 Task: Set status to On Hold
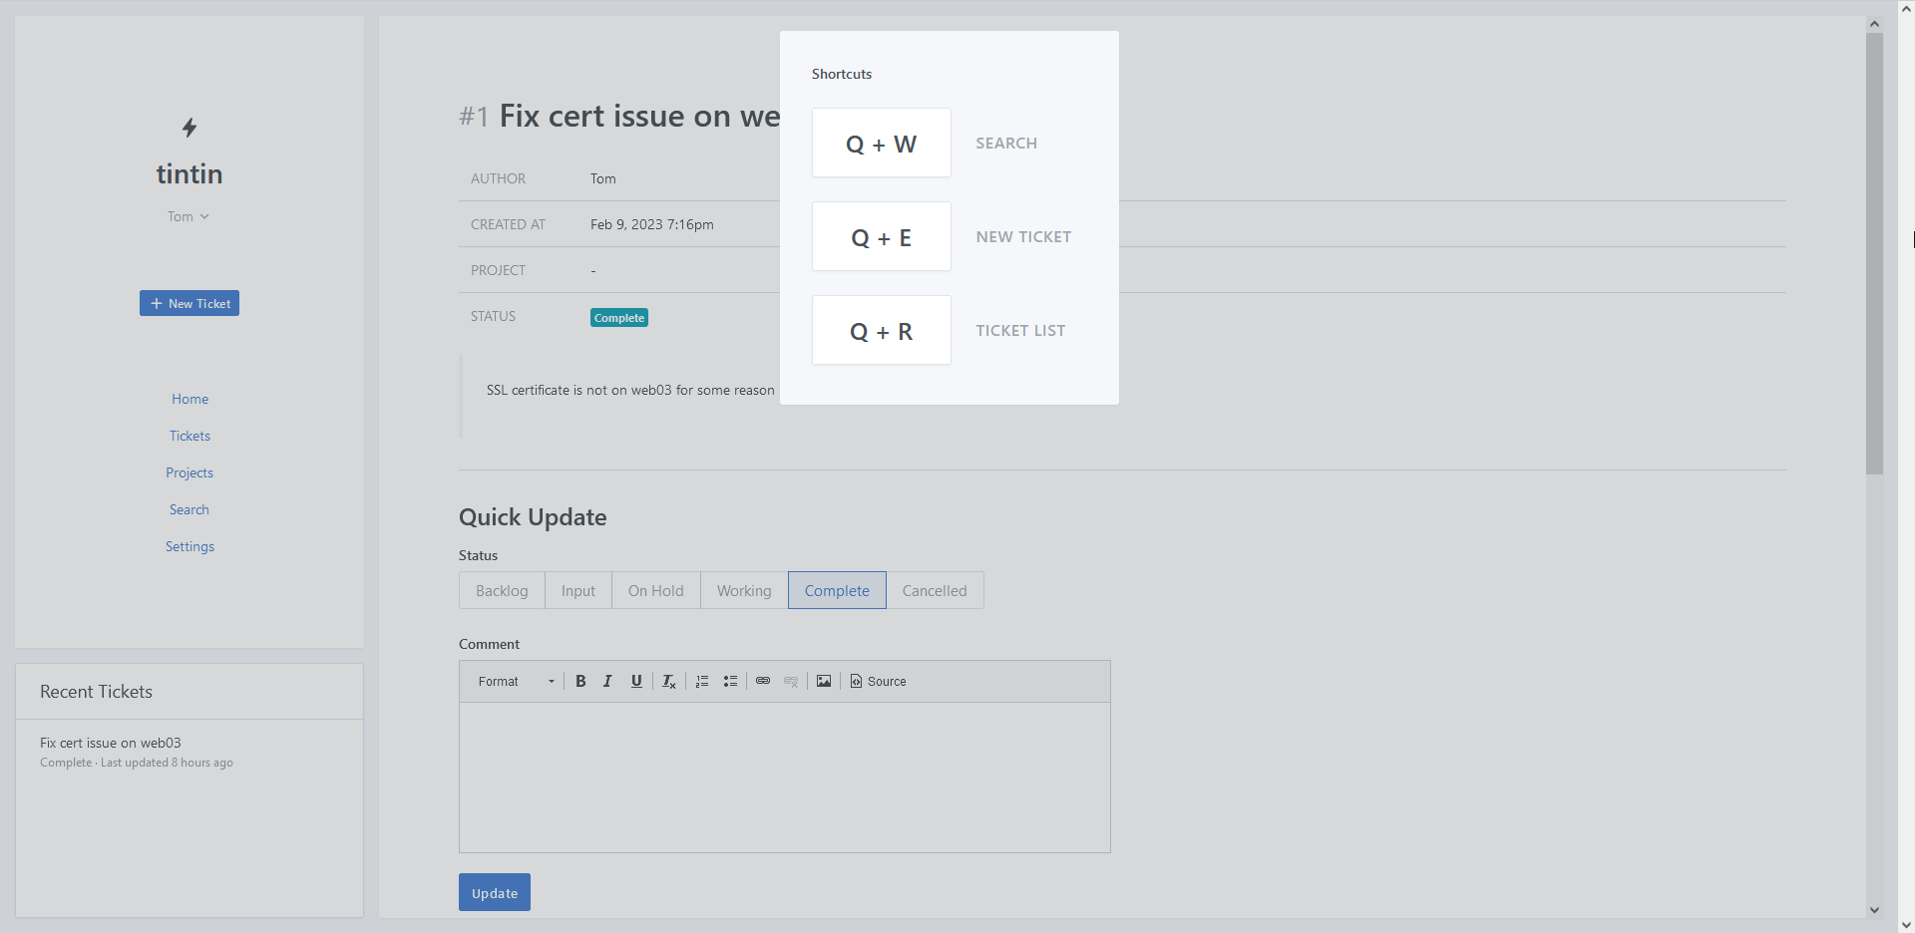pos(655,591)
